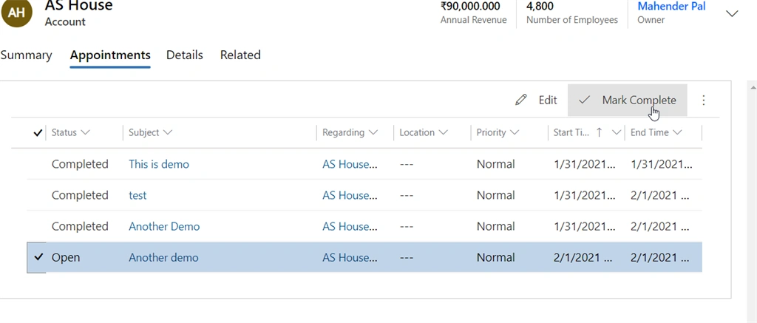Screen dimensions: 757x323
Task: Toggle the select-all rows checkmark
Action: pyautogui.click(x=38, y=133)
